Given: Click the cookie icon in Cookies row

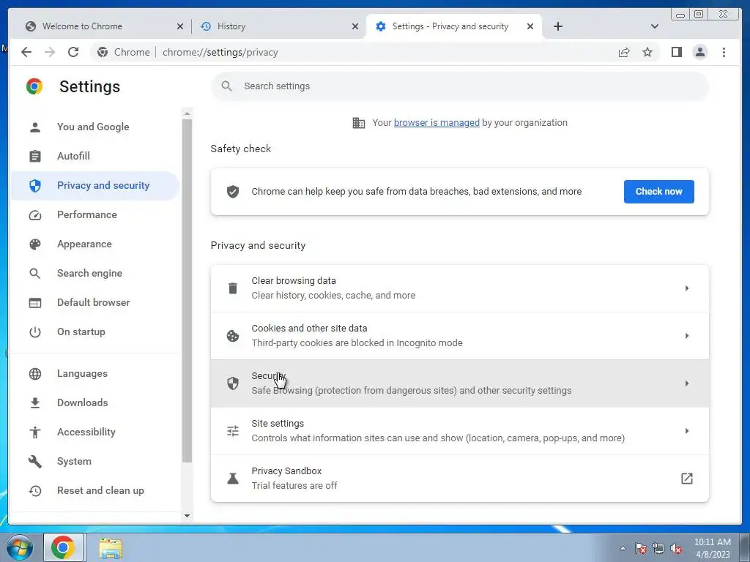Looking at the screenshot, I should [233, 336].
